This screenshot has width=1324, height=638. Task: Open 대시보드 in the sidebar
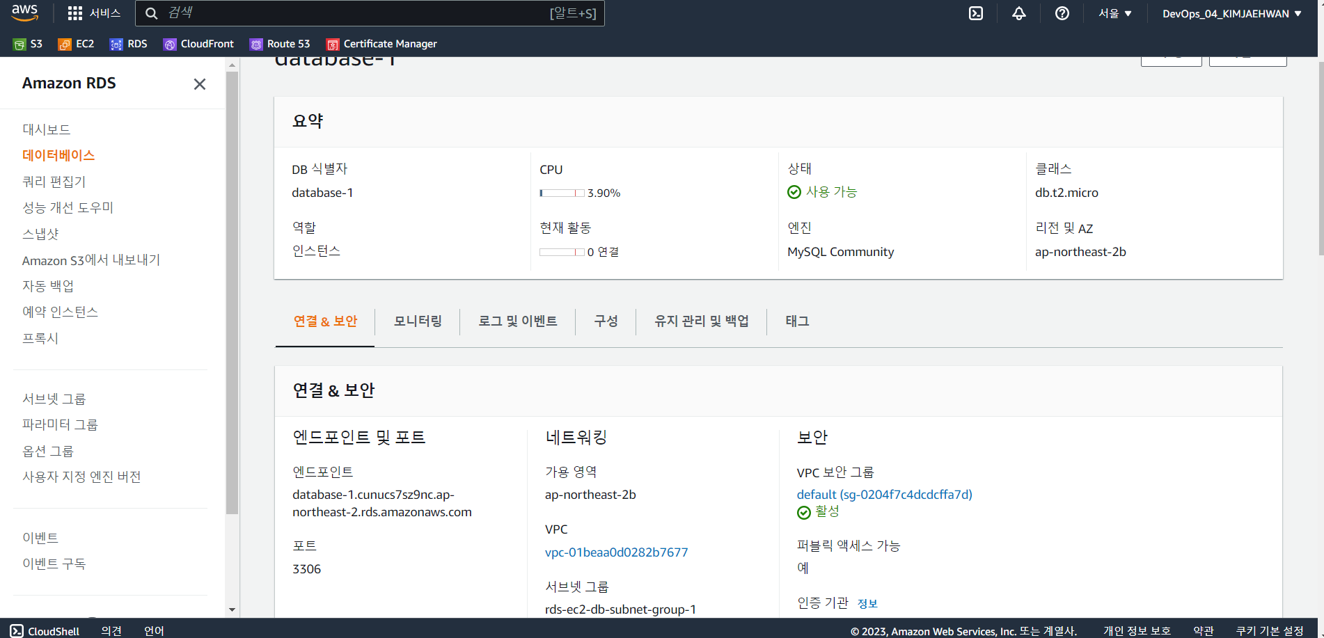point(47,129)
